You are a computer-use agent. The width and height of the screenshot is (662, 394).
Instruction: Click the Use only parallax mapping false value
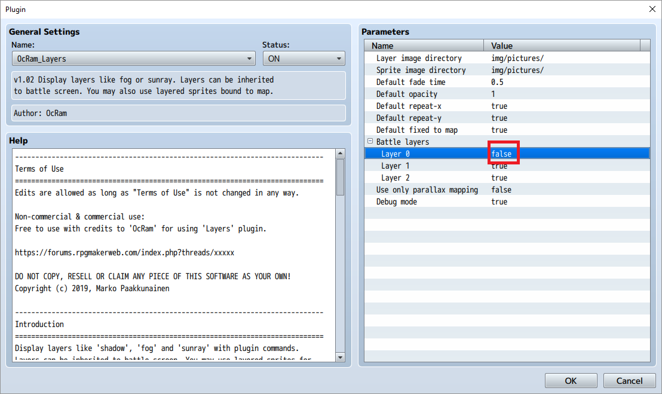[x=501, y=190]
